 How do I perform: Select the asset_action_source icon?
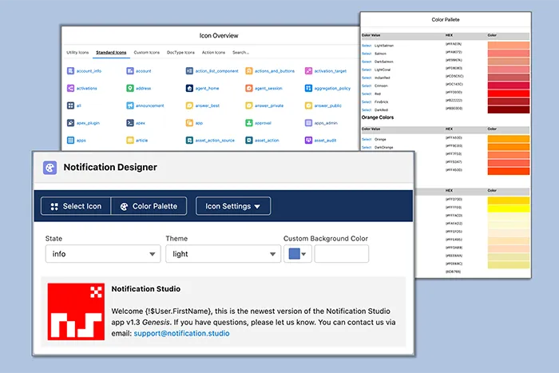coord(190,140)
